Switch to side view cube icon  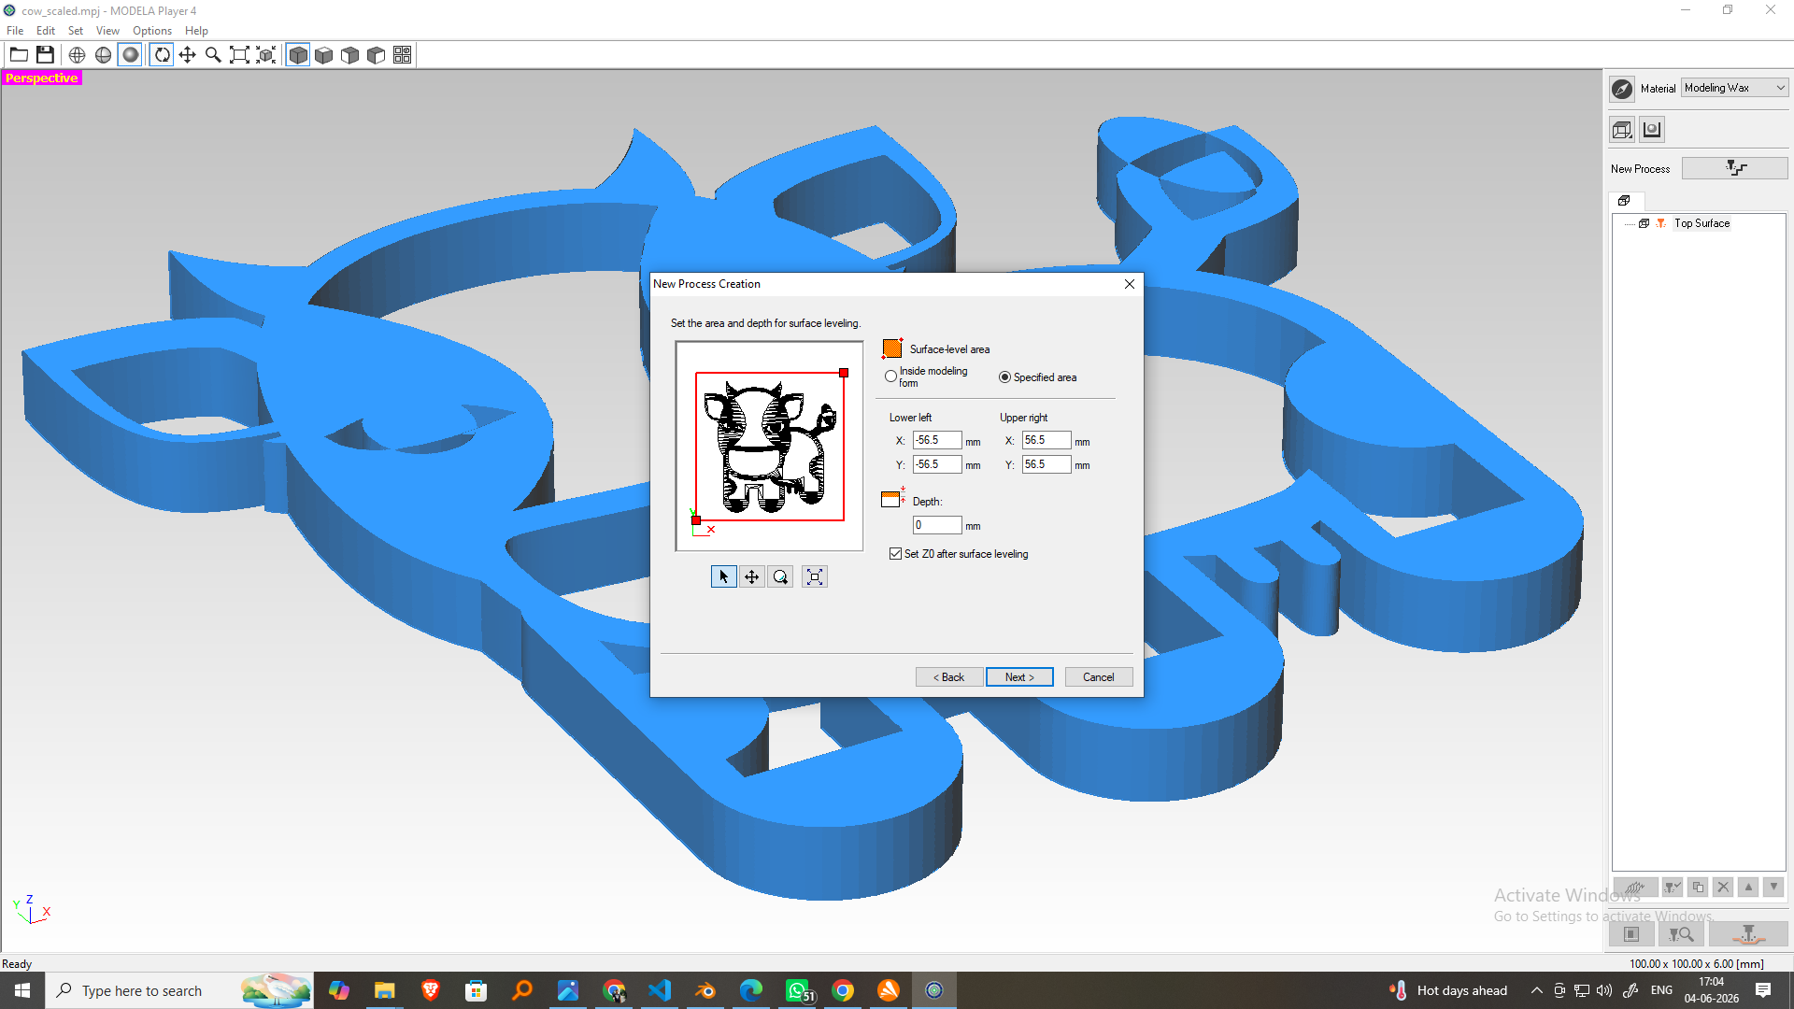point(377,55)
